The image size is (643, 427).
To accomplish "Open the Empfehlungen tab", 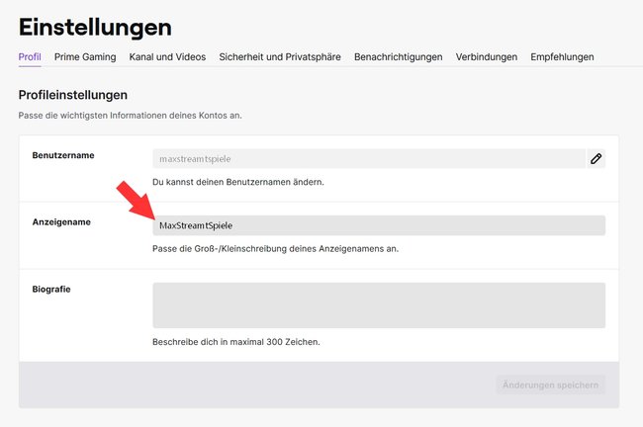I will click(x=562, y=57).
